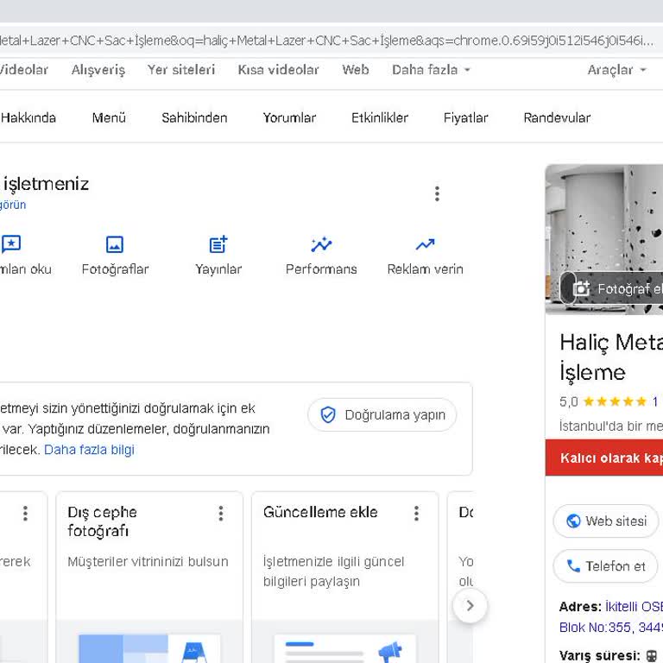Click the storefront illustration on Dış cephe card
This screenshot has height=663, width=663.
pyautogui.click(x=150, y=647)
